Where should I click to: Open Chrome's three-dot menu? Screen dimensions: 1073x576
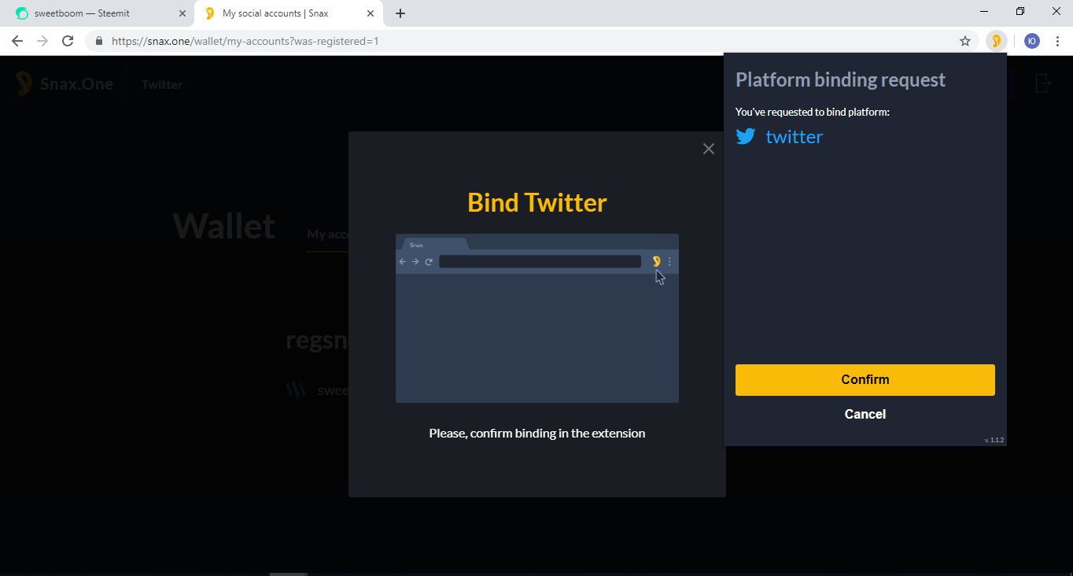click(x=1057, y=41)
